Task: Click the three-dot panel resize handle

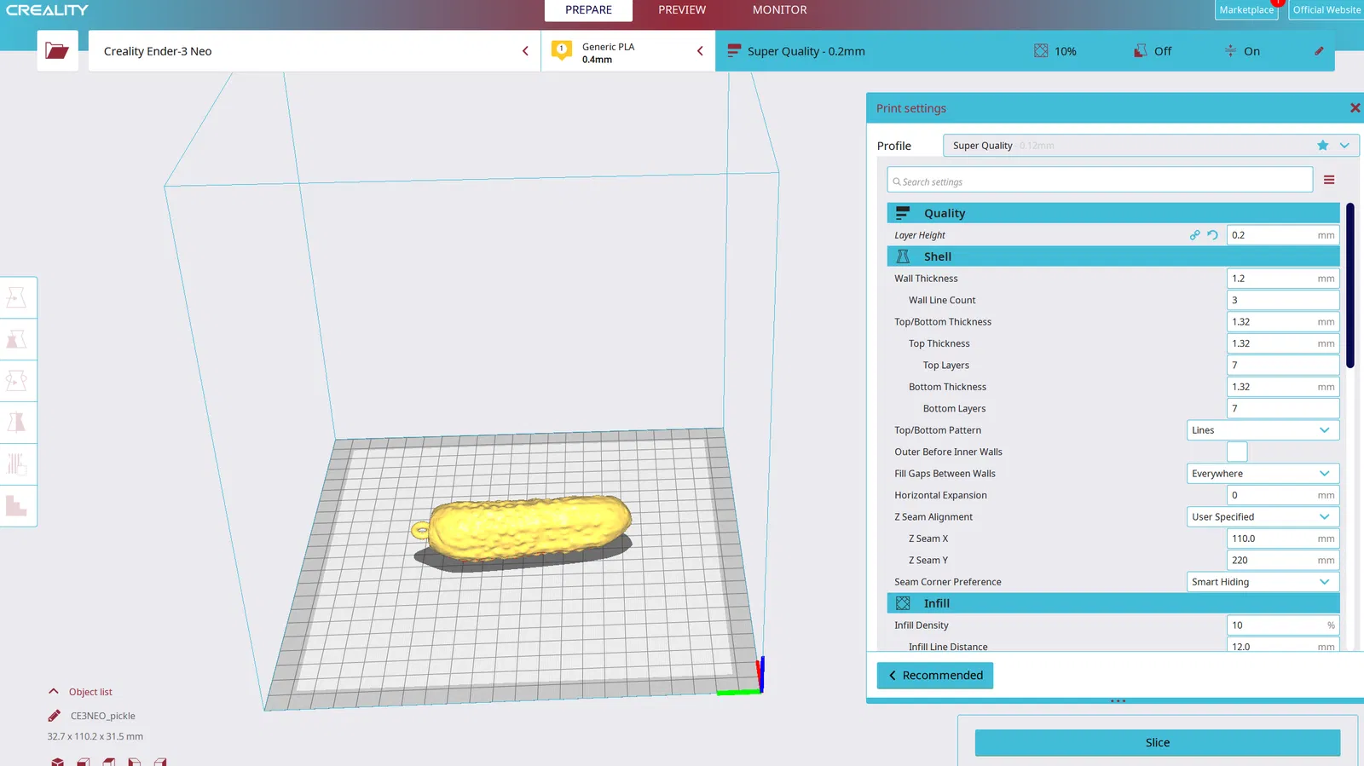Action: pos(1118,701)
